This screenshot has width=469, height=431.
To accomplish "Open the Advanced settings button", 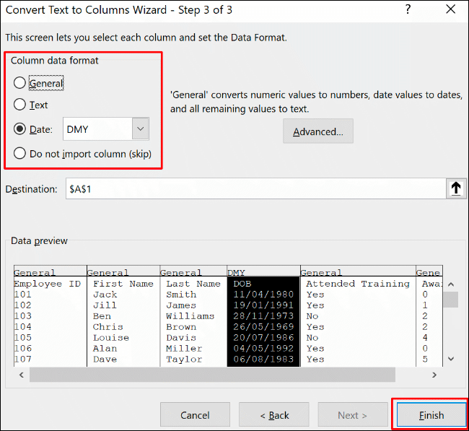I will tap(317, 131).
